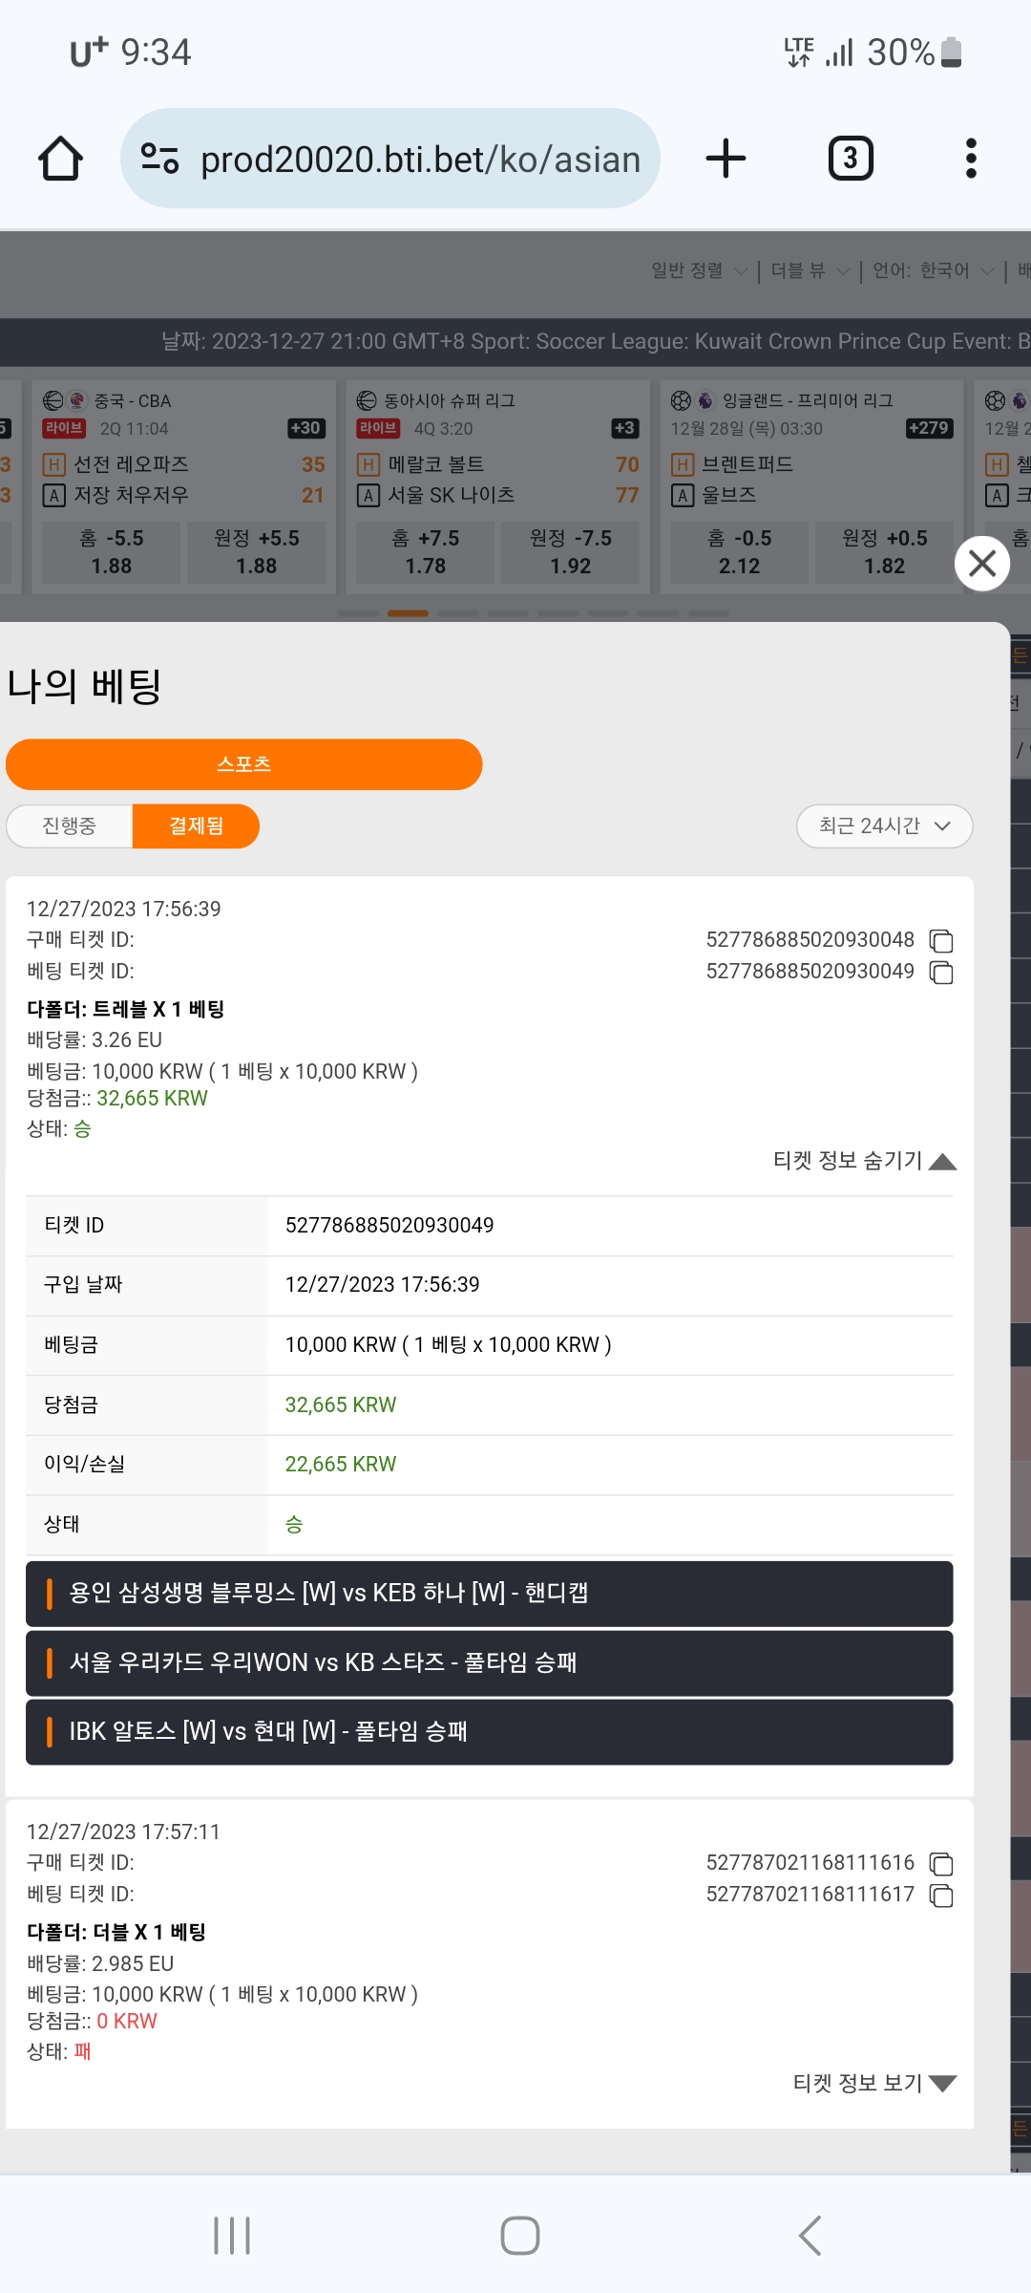Viewport: 1031px width, 2293px height.
Task: Tap the Android back navigation button
Action: [x=810, y=2236]
